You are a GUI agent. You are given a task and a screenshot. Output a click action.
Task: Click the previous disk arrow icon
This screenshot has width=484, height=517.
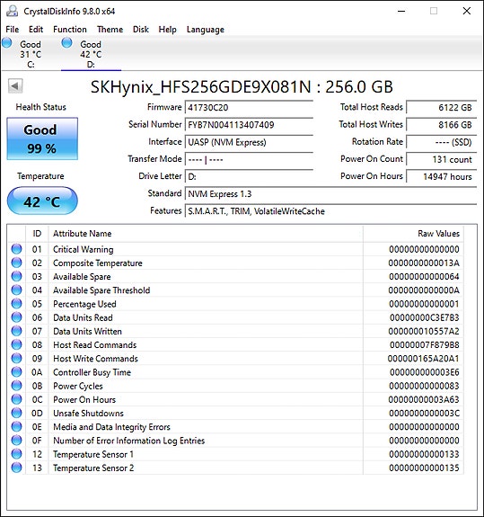(15, 86)
